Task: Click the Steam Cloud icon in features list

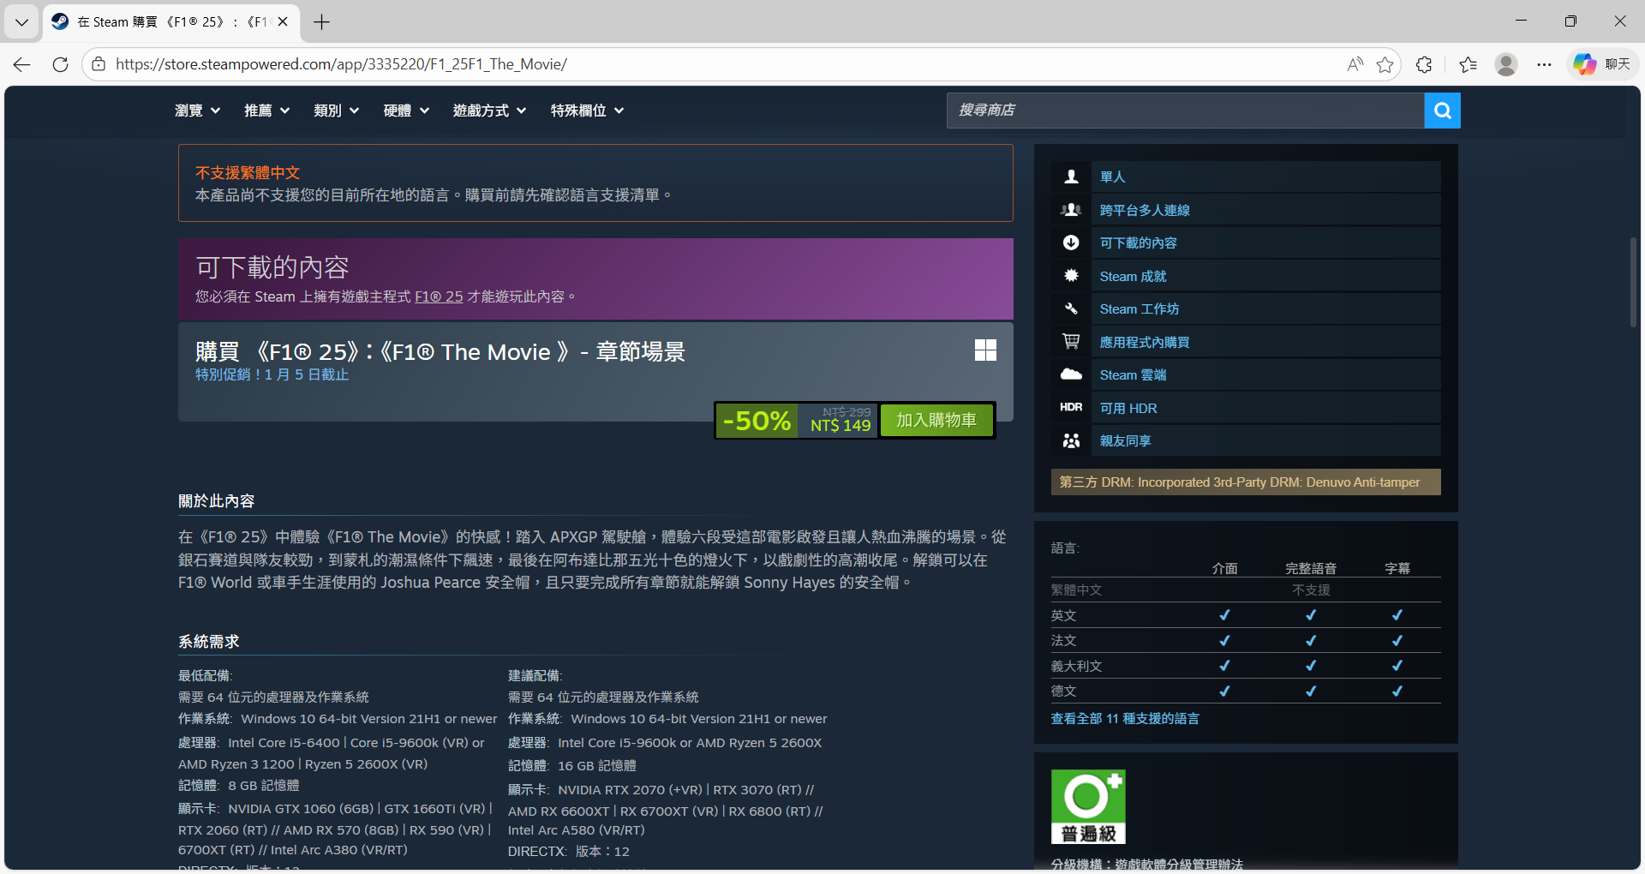Action: click(1071, 374)
